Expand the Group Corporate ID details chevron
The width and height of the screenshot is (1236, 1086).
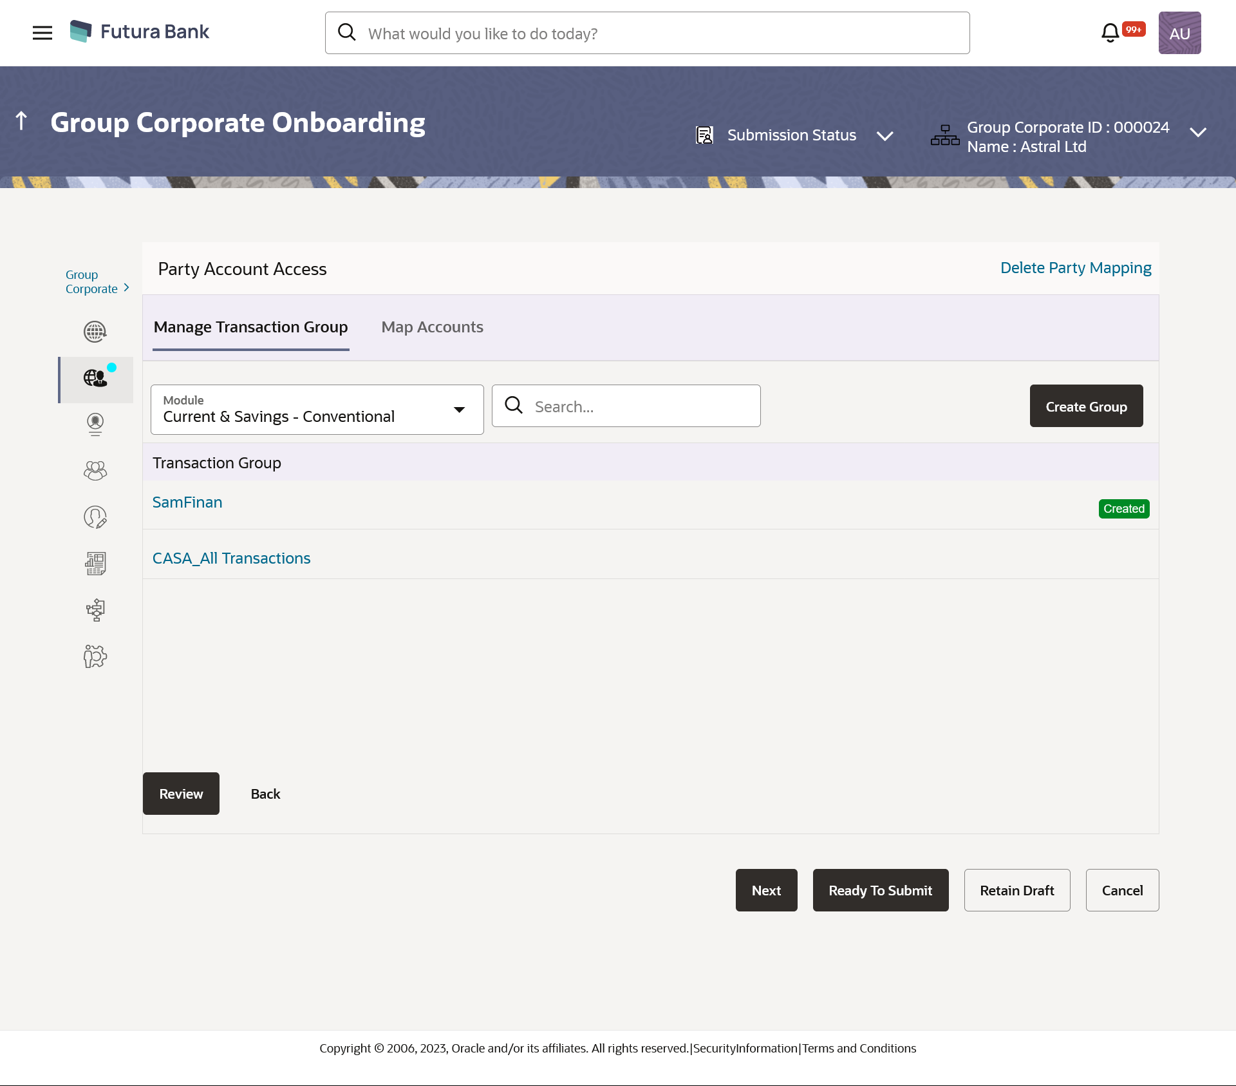(x=1197, y=133)
